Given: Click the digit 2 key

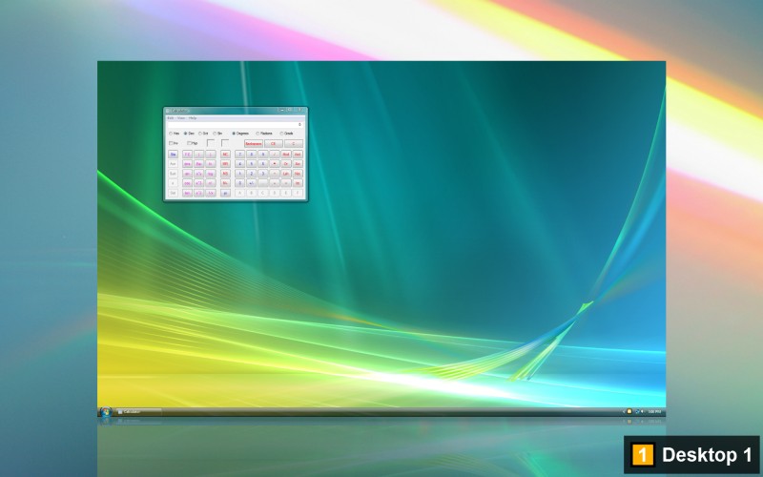Looking at the screenshot, I should click(x=252, y=174).
